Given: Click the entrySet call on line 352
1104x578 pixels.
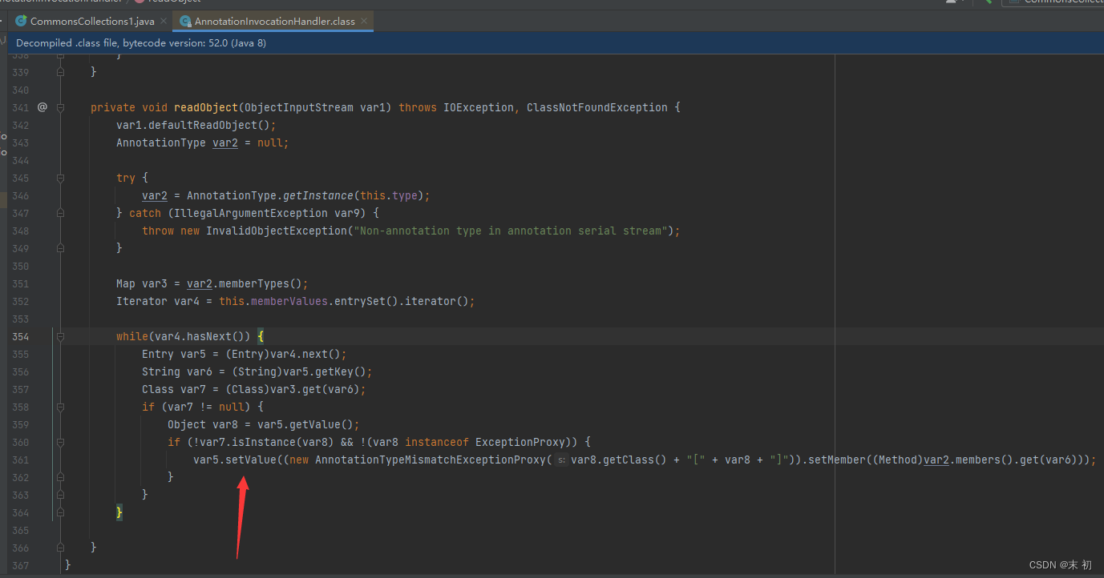Looking at the screenshot, I should pyautogui.click(x=363, y=301).
